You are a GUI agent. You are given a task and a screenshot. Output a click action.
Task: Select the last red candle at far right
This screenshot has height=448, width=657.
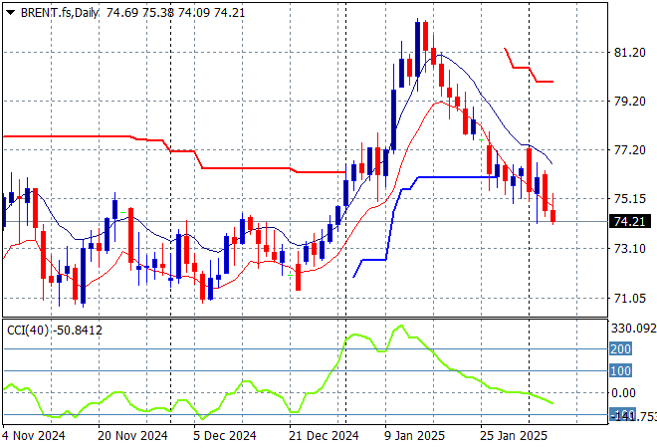553,216
